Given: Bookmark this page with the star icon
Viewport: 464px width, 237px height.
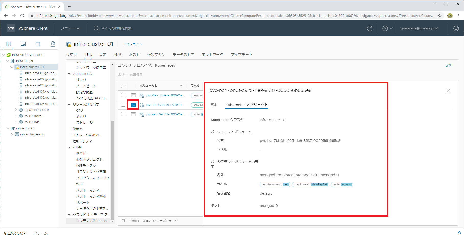Looking at the screenshot, I should [440, 16].
